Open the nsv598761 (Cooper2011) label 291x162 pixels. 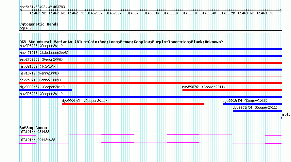[204, 87]
